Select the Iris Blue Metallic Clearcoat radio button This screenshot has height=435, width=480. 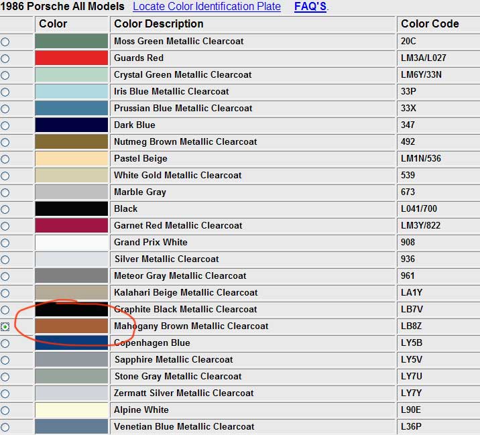[x=5, y=92]
